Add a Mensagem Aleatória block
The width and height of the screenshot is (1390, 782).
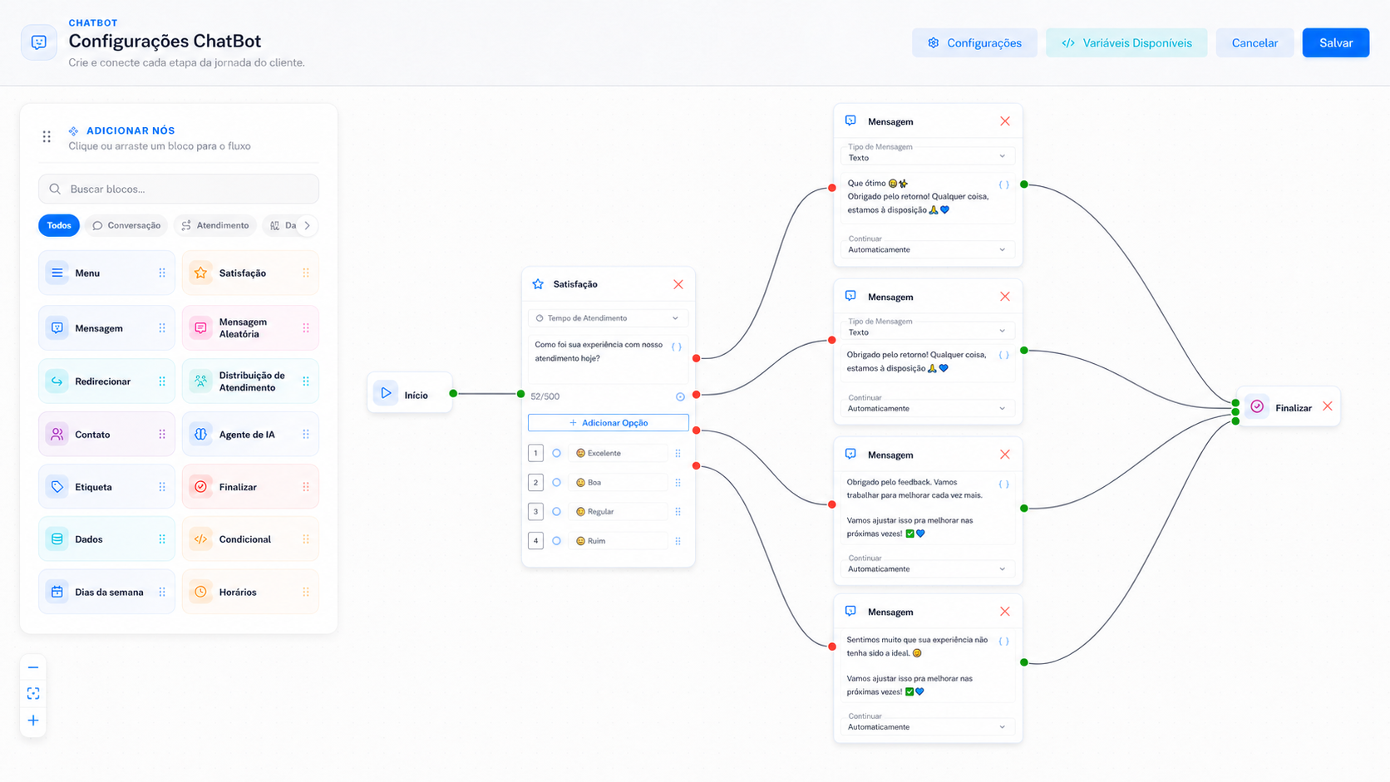[x=250, y=328]
